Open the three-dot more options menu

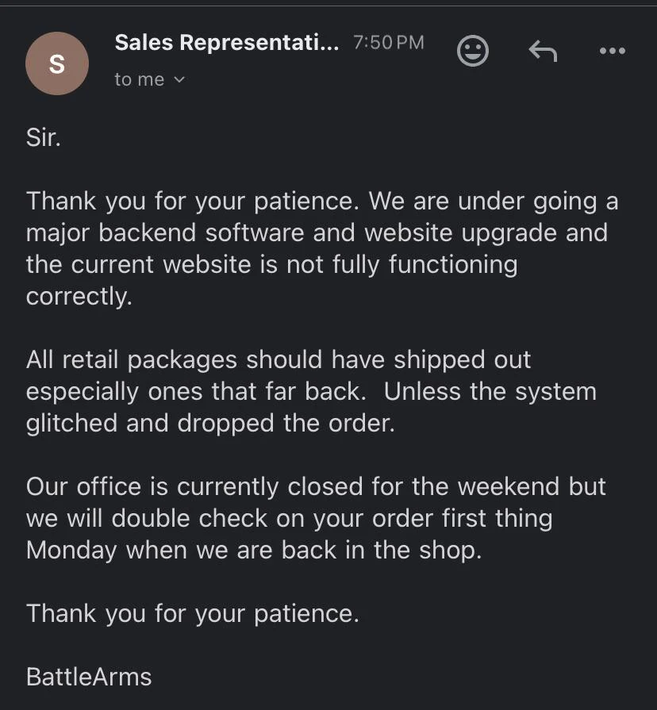click(x=612, y=52)
